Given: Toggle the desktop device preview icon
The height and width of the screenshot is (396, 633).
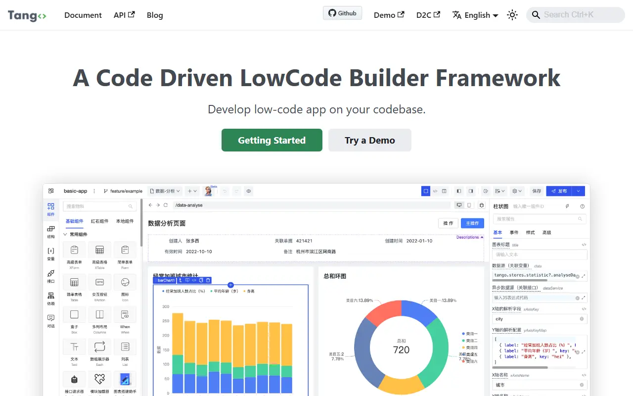Looking at the screenshot, I should click(459, 205).
